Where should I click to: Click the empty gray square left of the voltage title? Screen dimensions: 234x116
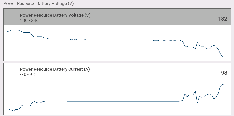(x=12, y=17)
